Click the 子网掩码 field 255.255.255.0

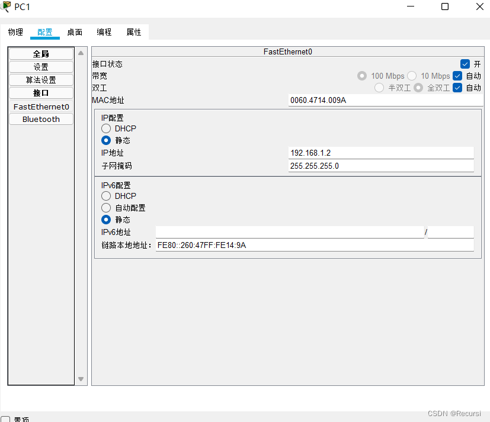click(381, 166)
